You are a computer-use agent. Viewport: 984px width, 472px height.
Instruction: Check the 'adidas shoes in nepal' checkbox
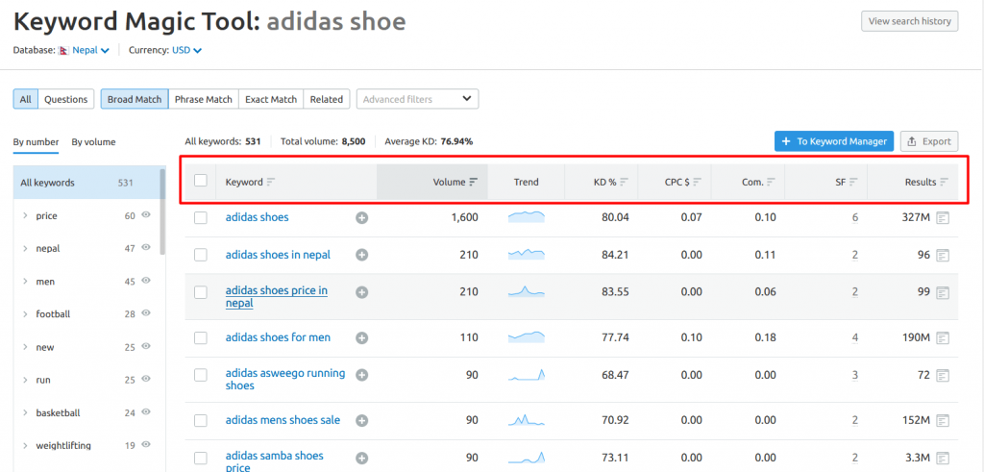coord(200,255)
